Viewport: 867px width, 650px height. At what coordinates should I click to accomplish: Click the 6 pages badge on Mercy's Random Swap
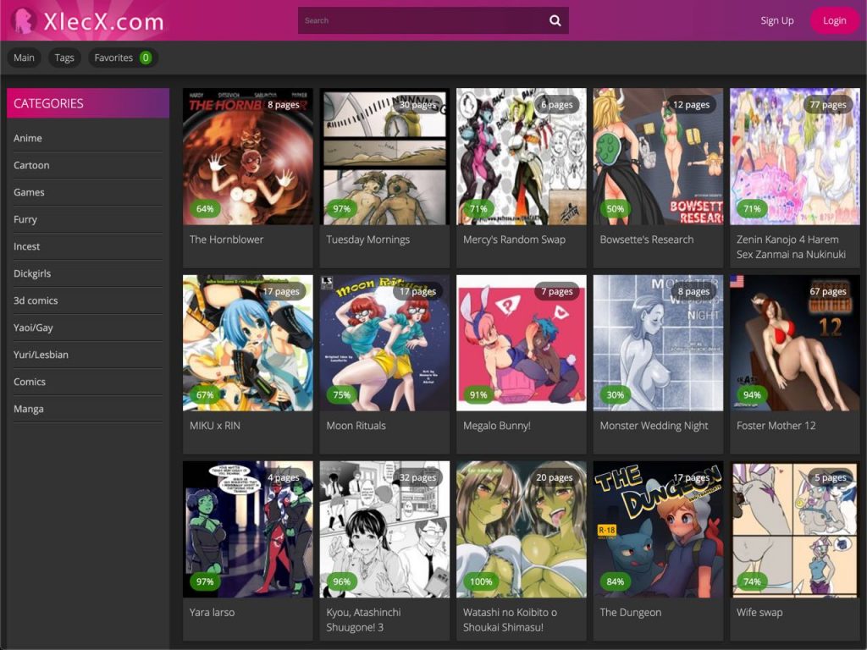tap(557, 104)
